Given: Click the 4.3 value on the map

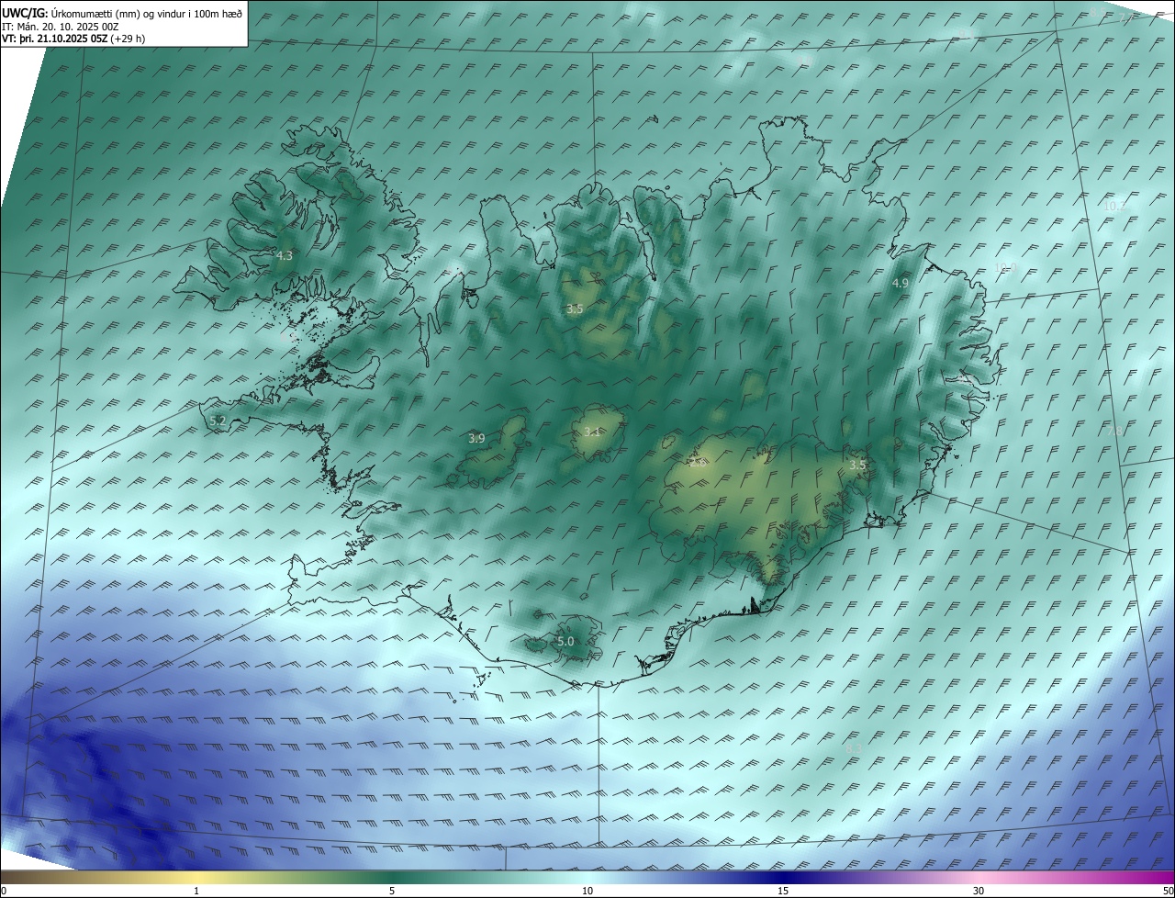Looking at the screenshot, I should [x=284, y=255].
